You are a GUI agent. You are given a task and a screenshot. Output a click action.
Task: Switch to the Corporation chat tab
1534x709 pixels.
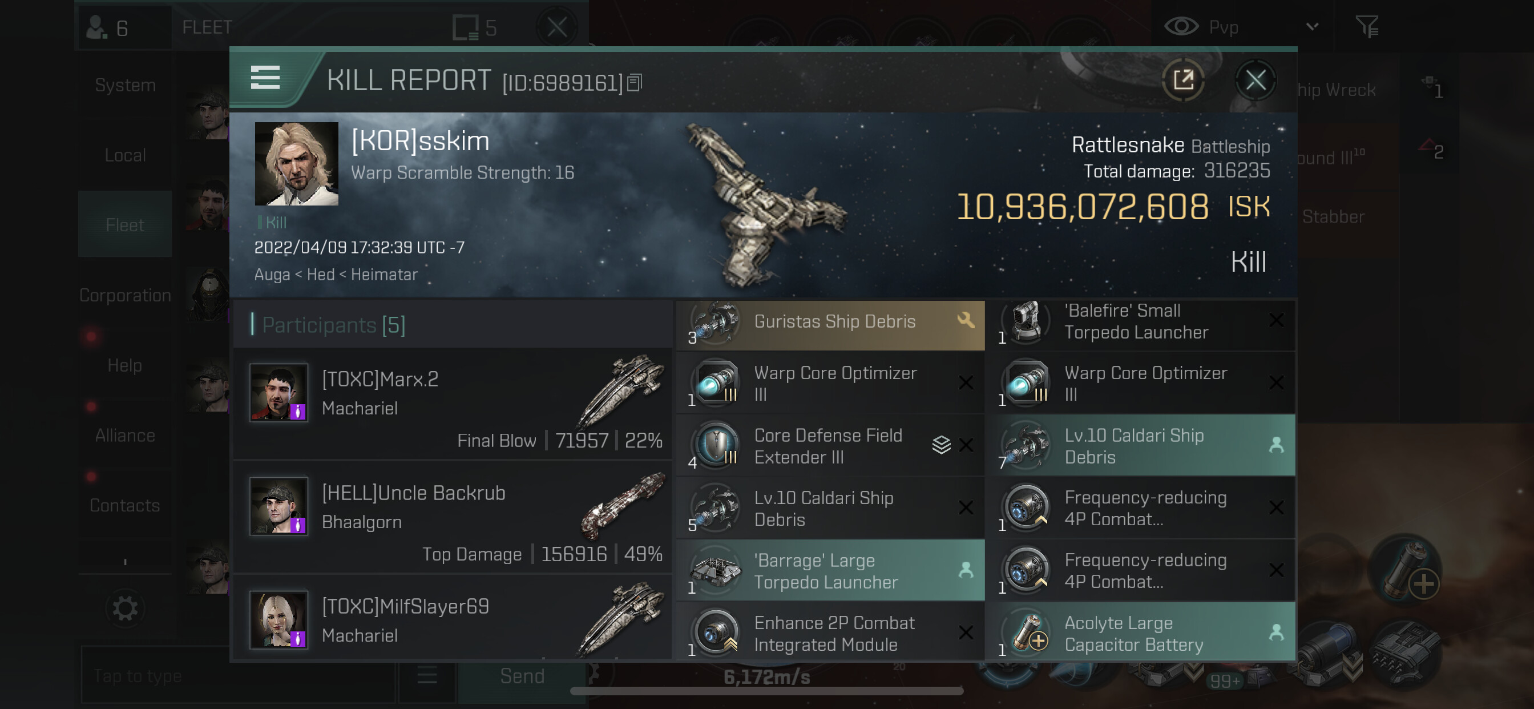tap(125, 295)
